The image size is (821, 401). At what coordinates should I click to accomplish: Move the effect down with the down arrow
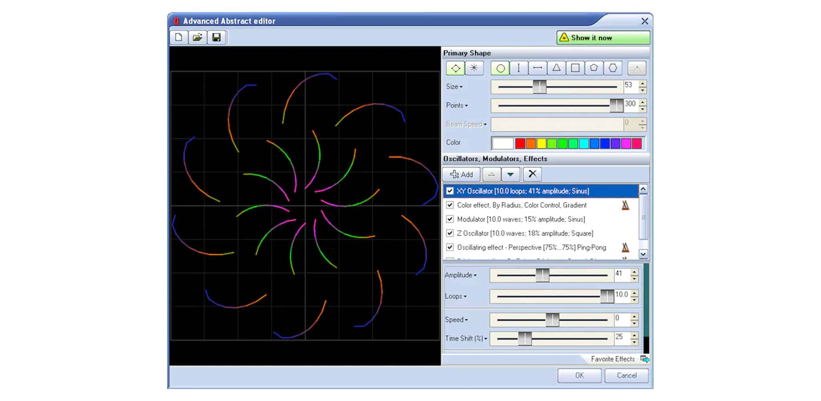[510, 174]
